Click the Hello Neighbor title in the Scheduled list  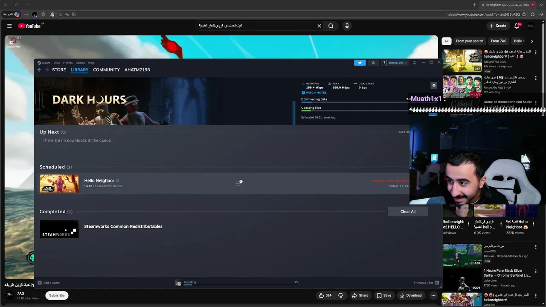coord(99,181)
